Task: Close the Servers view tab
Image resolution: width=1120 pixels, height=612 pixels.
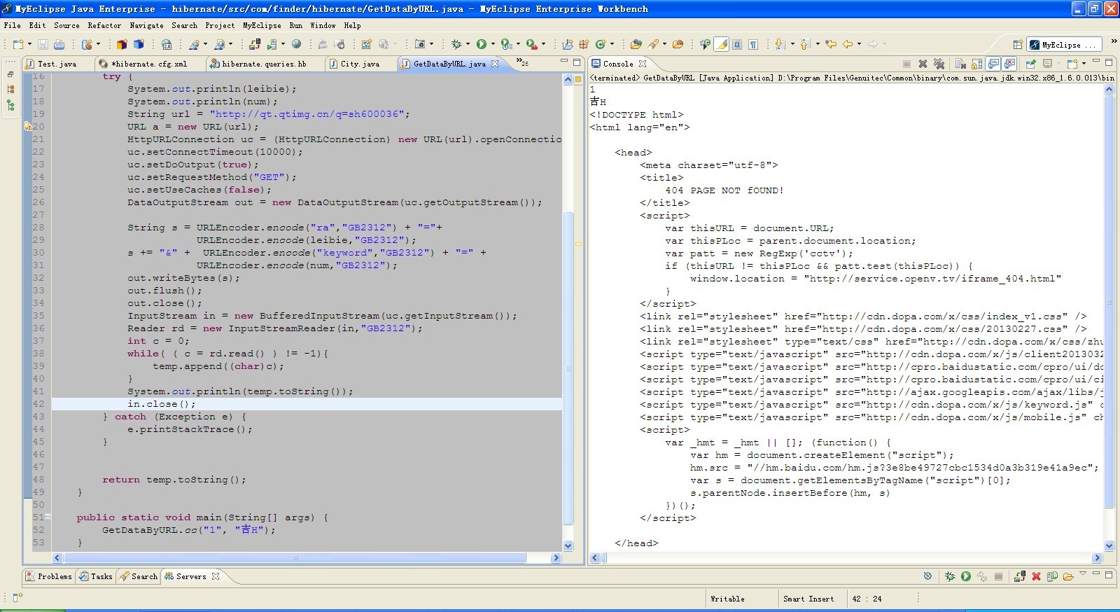Action: [216, 576]
